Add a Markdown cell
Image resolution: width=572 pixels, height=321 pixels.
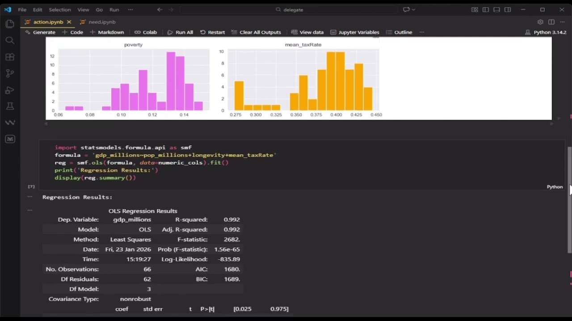107,32
